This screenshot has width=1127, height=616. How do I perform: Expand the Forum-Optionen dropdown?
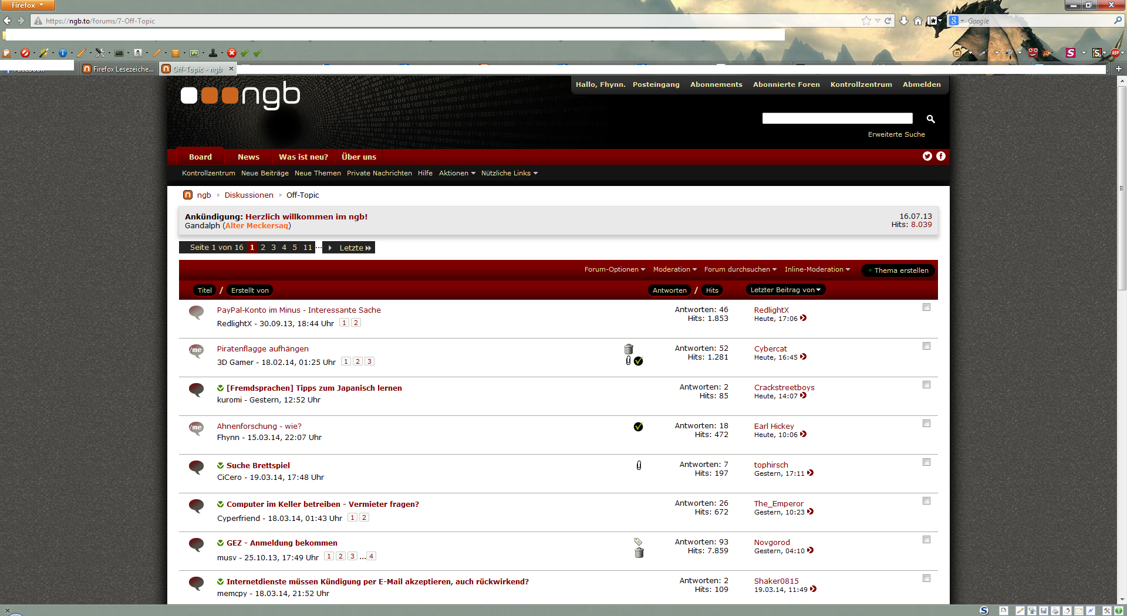(614, 270)
